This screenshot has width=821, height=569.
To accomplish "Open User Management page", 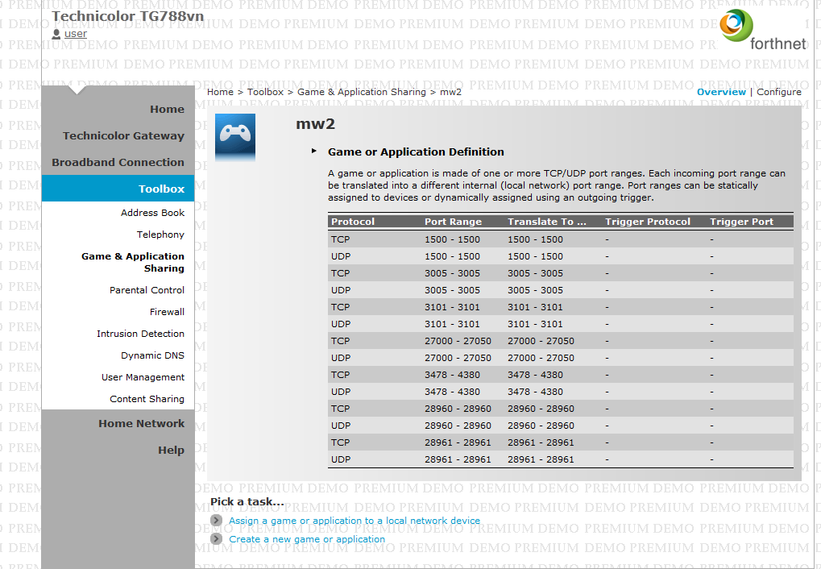I will (x=143, y=377).
